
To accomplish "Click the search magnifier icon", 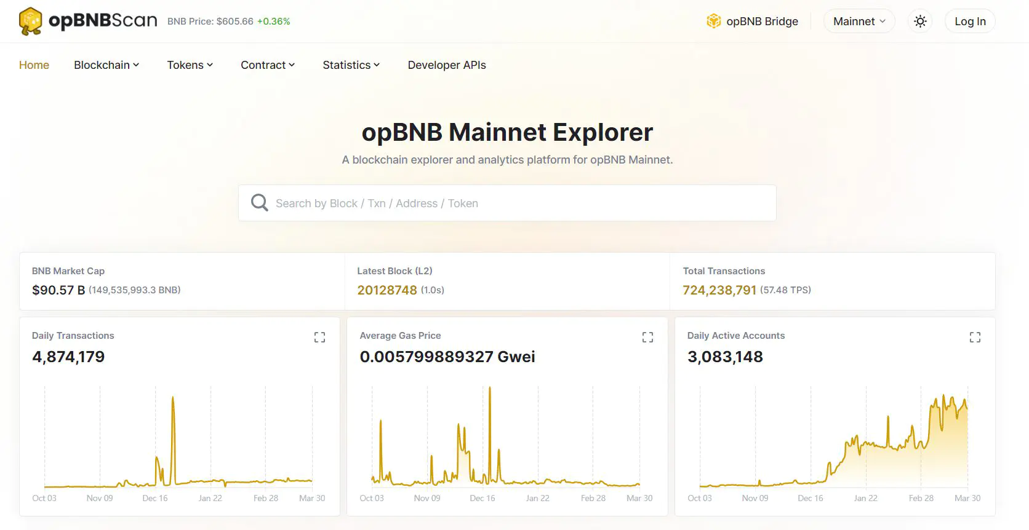I will tap(260, 203).
